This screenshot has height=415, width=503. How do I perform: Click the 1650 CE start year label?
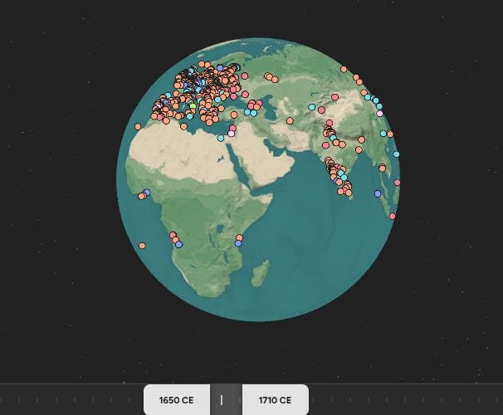click(x=176, y=400)
